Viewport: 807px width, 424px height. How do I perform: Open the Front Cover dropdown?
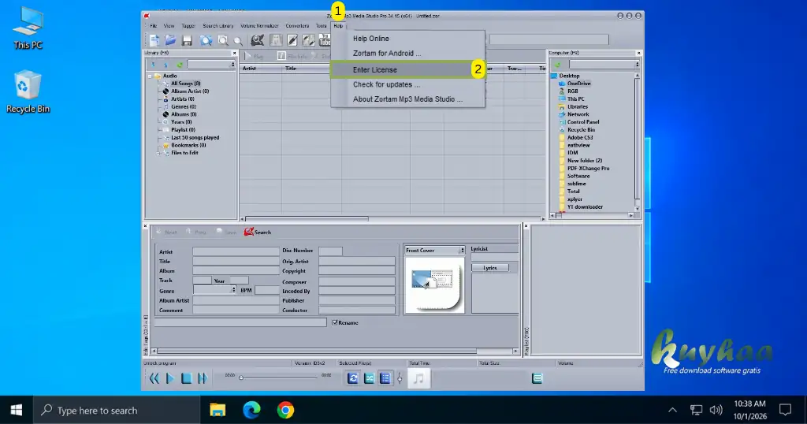(462, 250)
